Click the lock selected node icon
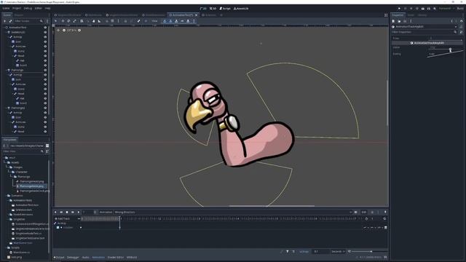Viewport: 466px width, 262px height. 125,21
